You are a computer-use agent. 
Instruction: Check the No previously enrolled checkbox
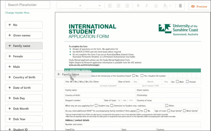(134, 76)
